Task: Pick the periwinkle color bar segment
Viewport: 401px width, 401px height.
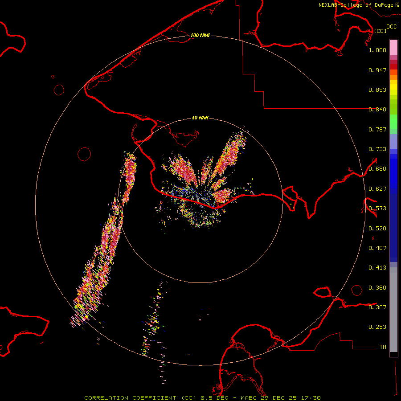Action: 393,141
